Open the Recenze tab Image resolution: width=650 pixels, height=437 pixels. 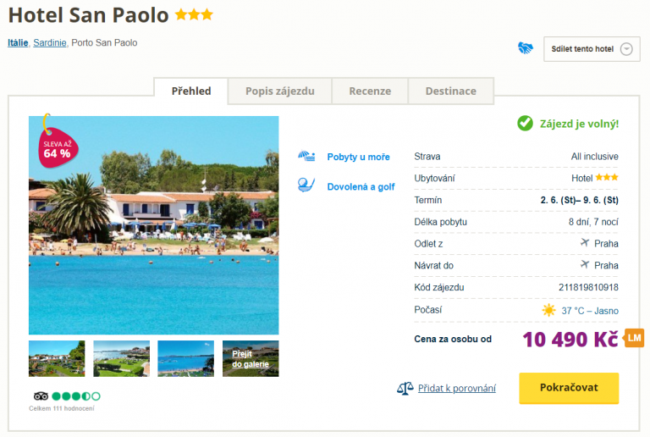(370, 91)
